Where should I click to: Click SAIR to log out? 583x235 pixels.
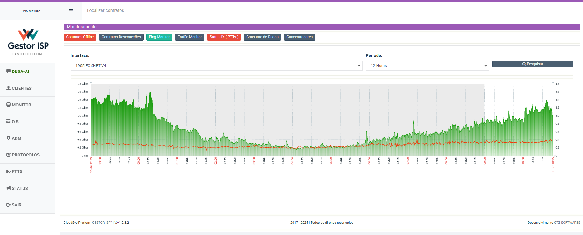[16, 205]
